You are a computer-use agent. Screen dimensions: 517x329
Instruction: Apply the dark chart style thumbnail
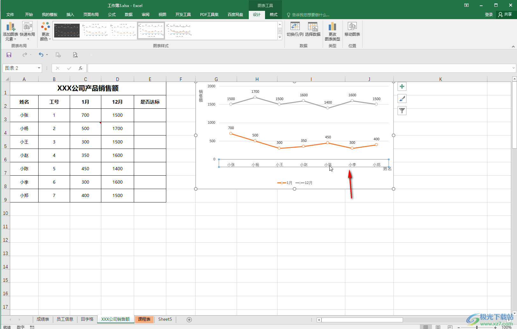coord(67,31)
